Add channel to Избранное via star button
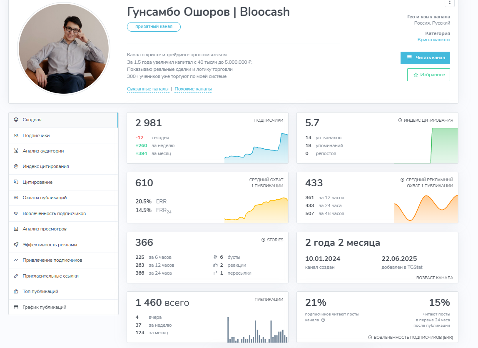Viewport: 478px width, 348px height. point(428,75)
